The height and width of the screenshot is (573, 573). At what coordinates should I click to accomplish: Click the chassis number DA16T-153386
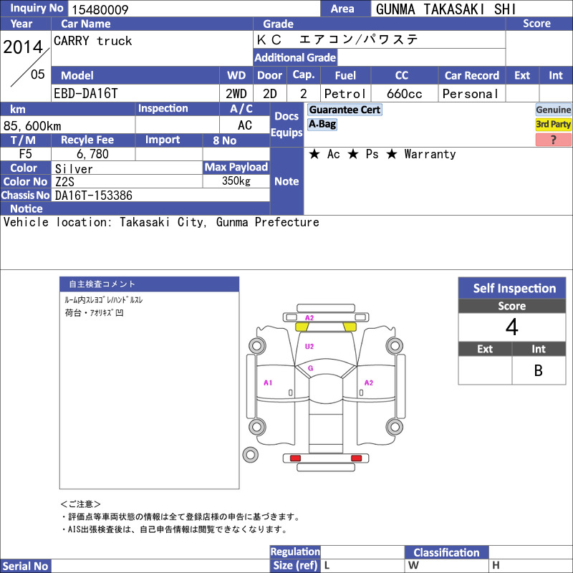coord(94,196)
